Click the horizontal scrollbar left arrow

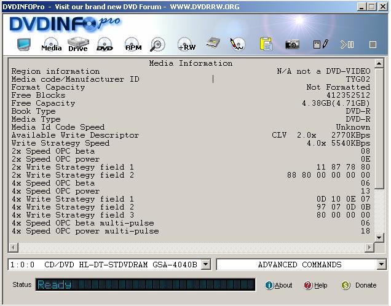click(x=13, y=248)
